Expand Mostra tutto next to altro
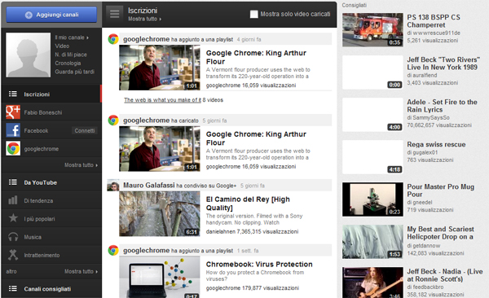 point(81,271)
